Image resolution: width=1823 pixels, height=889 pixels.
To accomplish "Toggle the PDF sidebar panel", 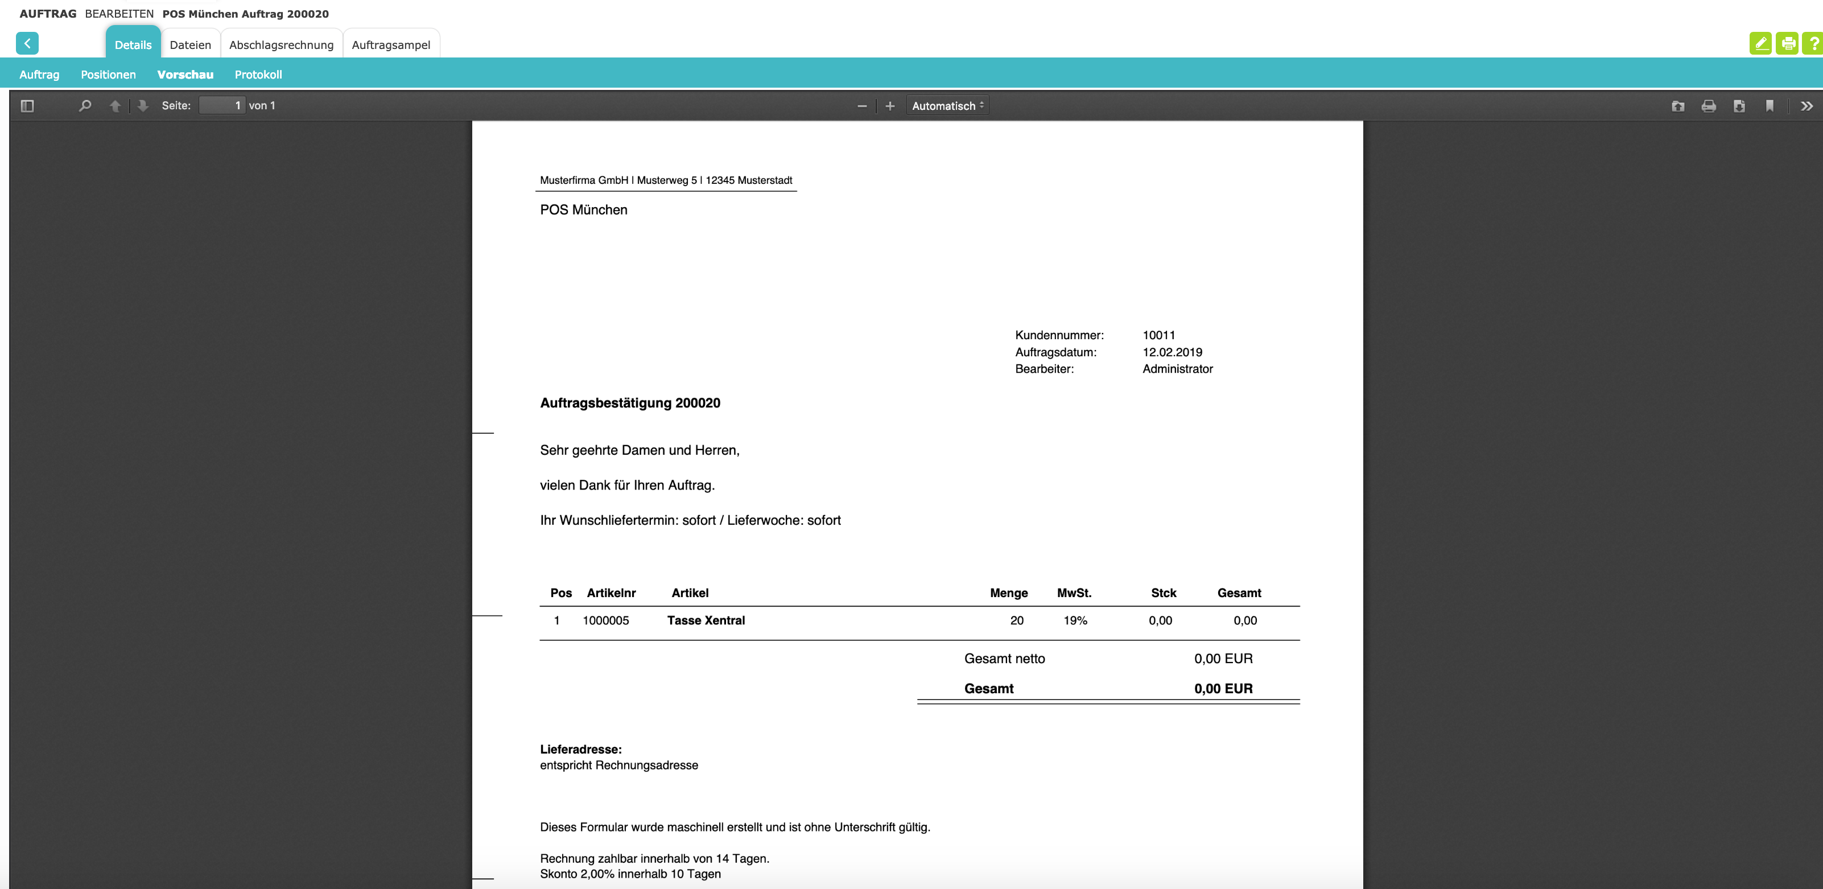I will tap(28, 106).
